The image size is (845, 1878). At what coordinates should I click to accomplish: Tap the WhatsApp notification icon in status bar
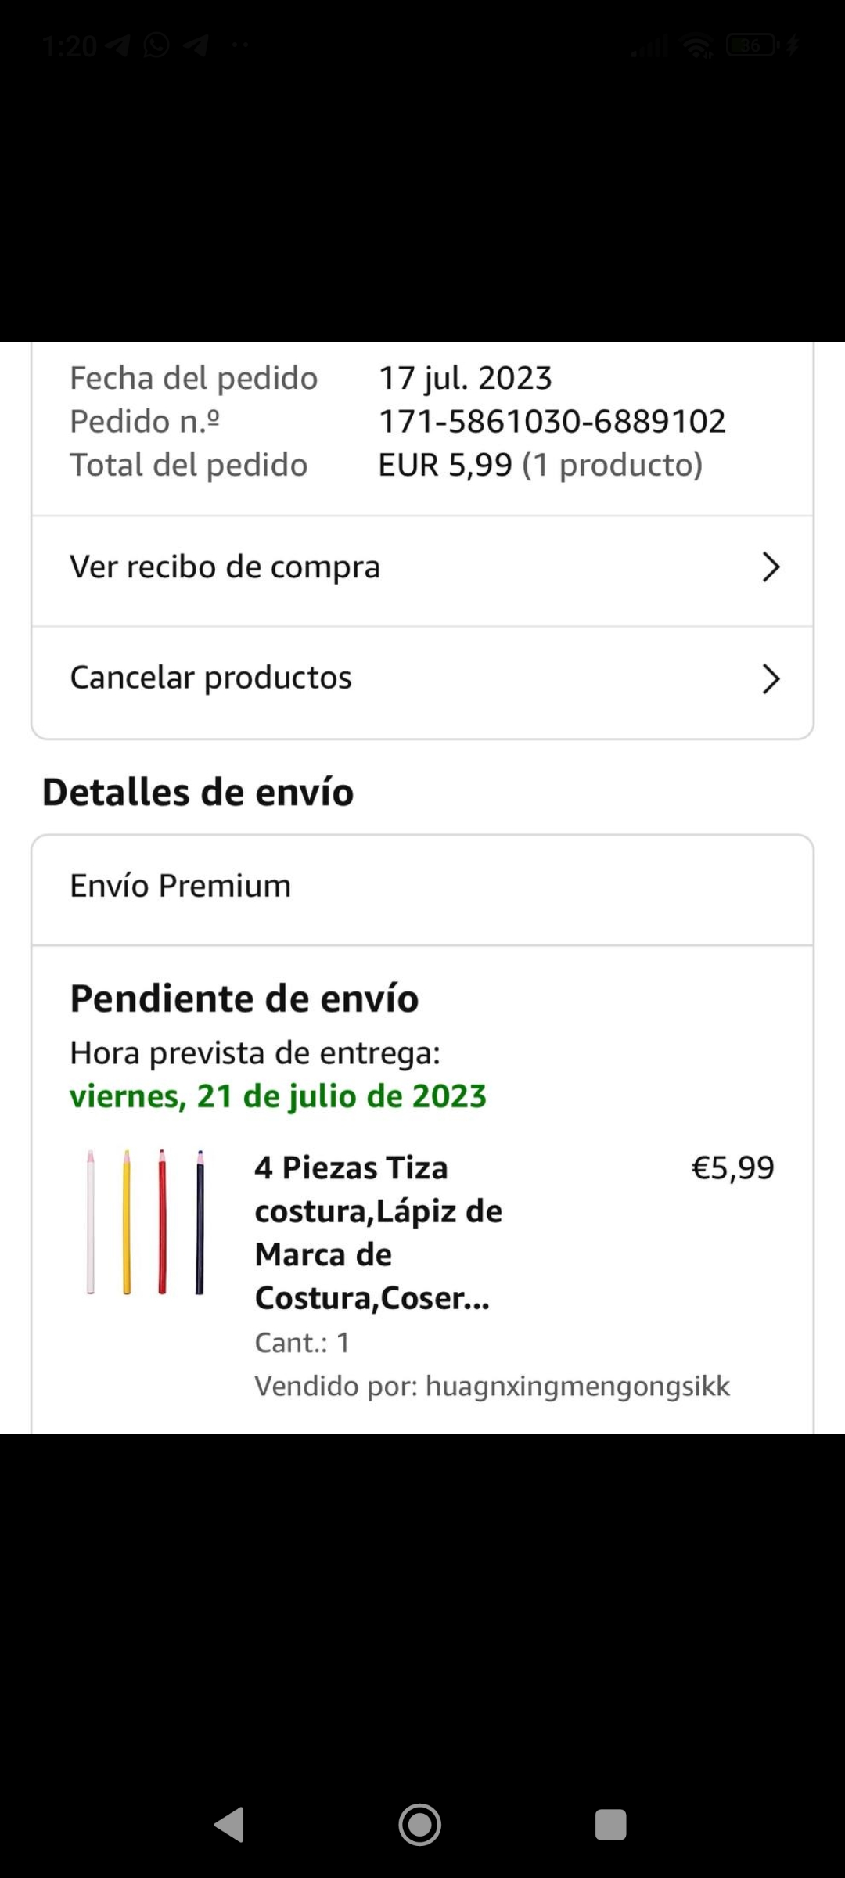coord(156,45)
